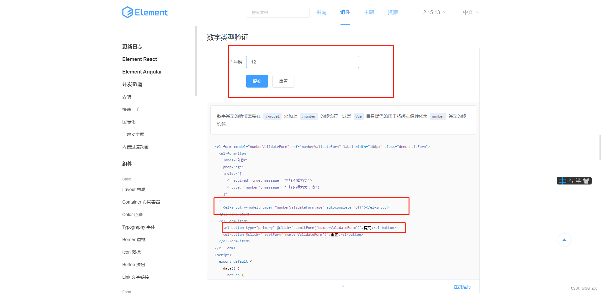Open Typography 字体 in the sidebar
This screenshot has height=293, width=602.
(x=139, y=227)
